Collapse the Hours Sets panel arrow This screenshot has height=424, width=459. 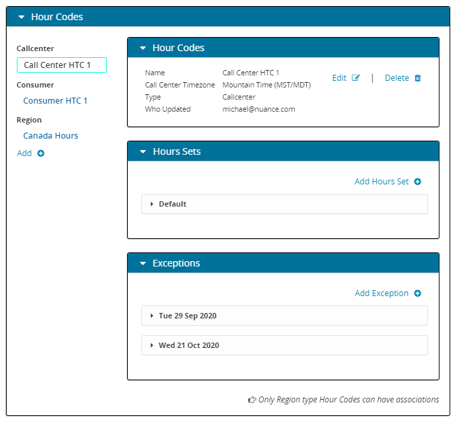pos(142,152)
